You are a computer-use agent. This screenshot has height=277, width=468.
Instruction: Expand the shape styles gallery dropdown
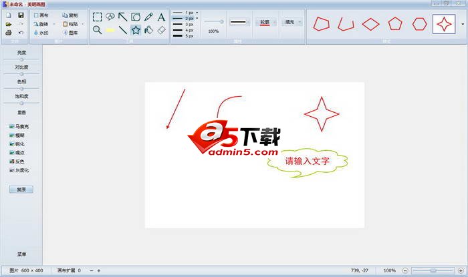[463, 24]
